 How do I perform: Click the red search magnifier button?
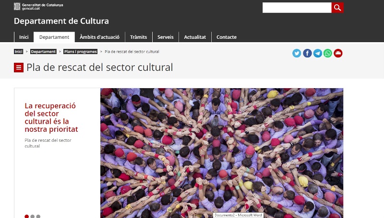coord(337,8)
